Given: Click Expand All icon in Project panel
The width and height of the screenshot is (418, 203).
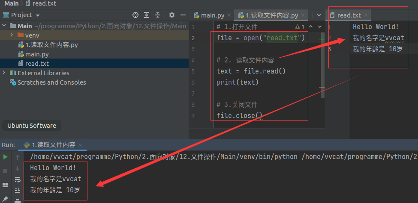Looking at the screenshot, I should (x=147, y=15).
